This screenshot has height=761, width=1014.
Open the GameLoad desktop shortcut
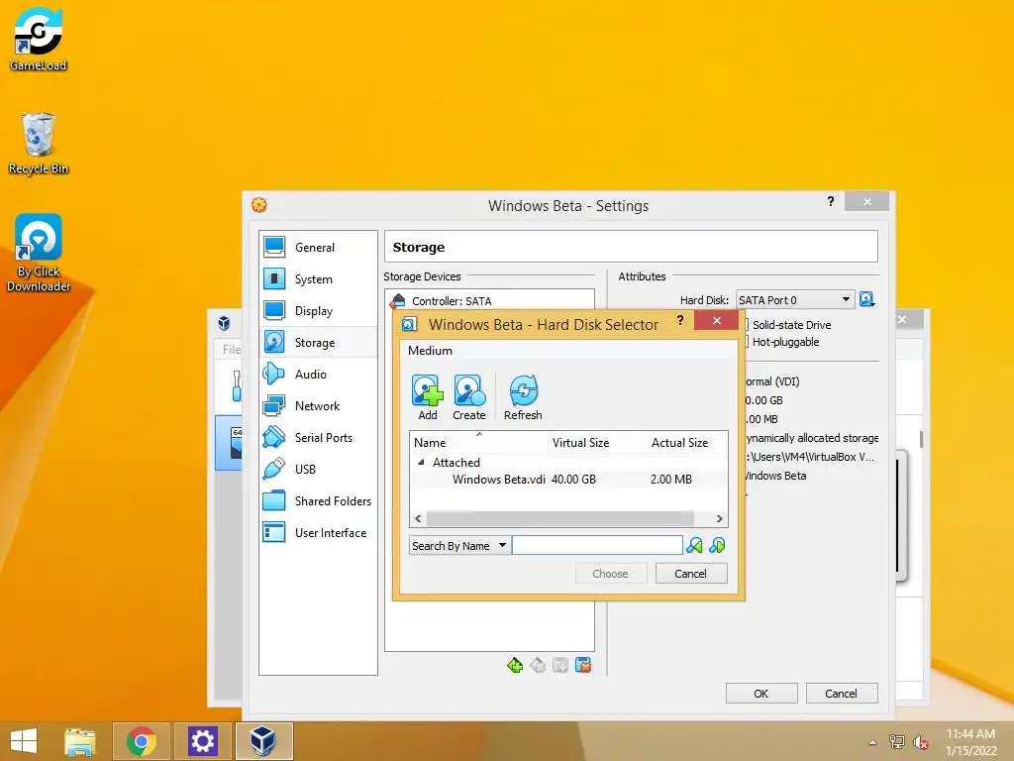point(39,39)
